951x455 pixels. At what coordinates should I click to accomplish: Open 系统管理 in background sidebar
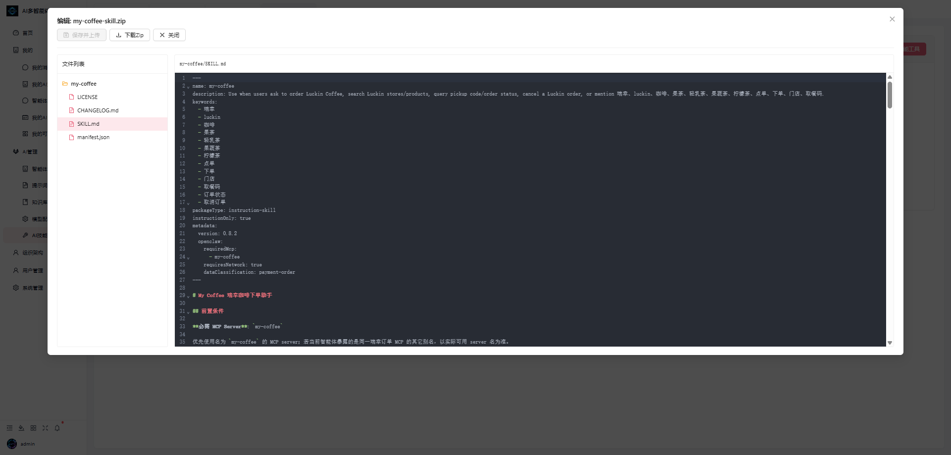pos(32,288)
